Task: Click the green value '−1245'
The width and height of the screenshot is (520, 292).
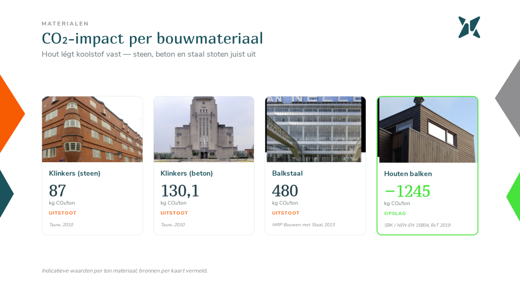Action: coord(407,191)
